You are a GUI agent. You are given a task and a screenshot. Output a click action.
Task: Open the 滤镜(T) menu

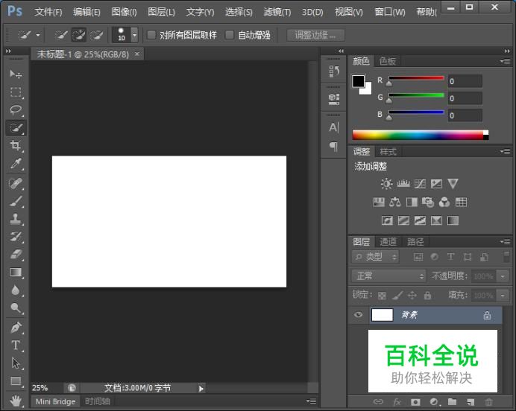point(277,12)
